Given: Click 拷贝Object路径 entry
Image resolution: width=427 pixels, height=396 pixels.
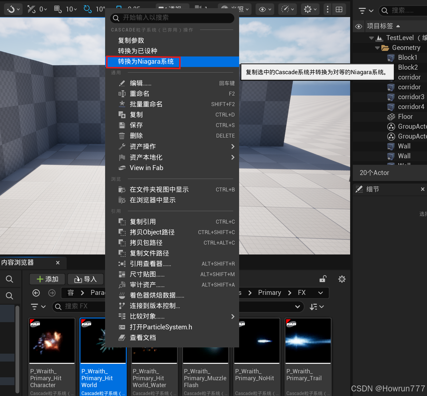Looking at the screenshot, I should pos(152,232).
